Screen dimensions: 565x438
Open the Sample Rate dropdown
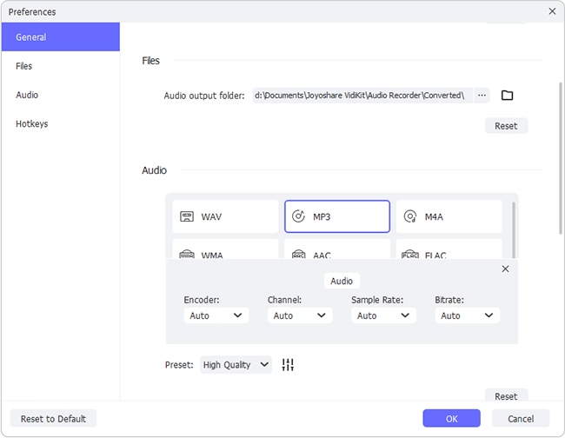coord(383,315)
